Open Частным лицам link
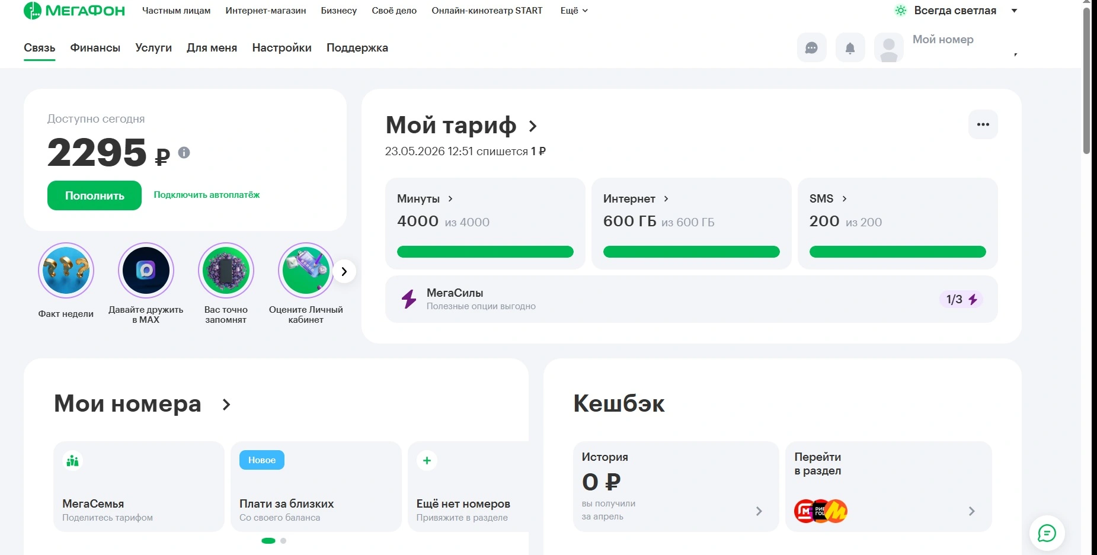The image size is (1097, 555). [x=176, y=11]
